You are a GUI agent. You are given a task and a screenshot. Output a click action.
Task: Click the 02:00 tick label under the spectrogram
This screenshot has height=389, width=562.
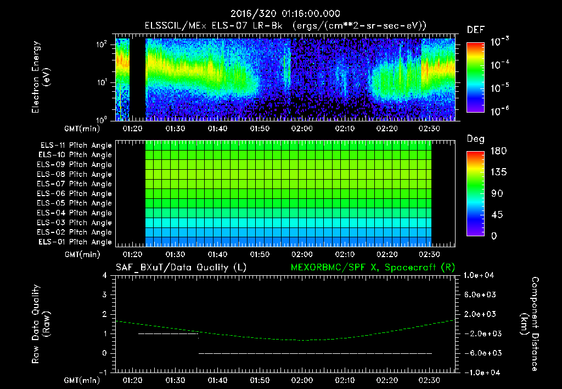302,129
